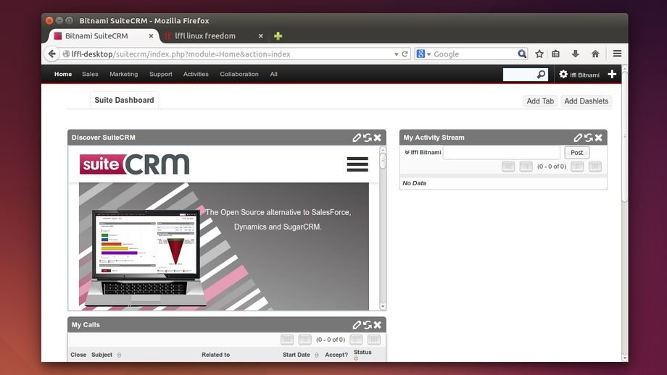Screen dimensions: 667x375
Task: Open the URL bar history dropdown arrow
Action: (x=396, y=54)
